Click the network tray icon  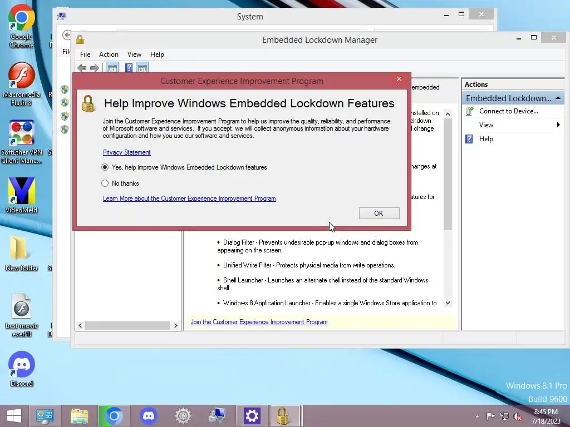coord(504,416)
